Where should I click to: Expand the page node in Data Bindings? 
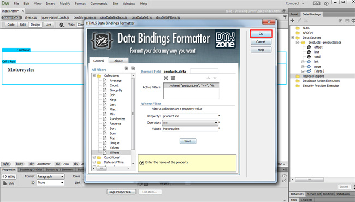tap(303, 67)
